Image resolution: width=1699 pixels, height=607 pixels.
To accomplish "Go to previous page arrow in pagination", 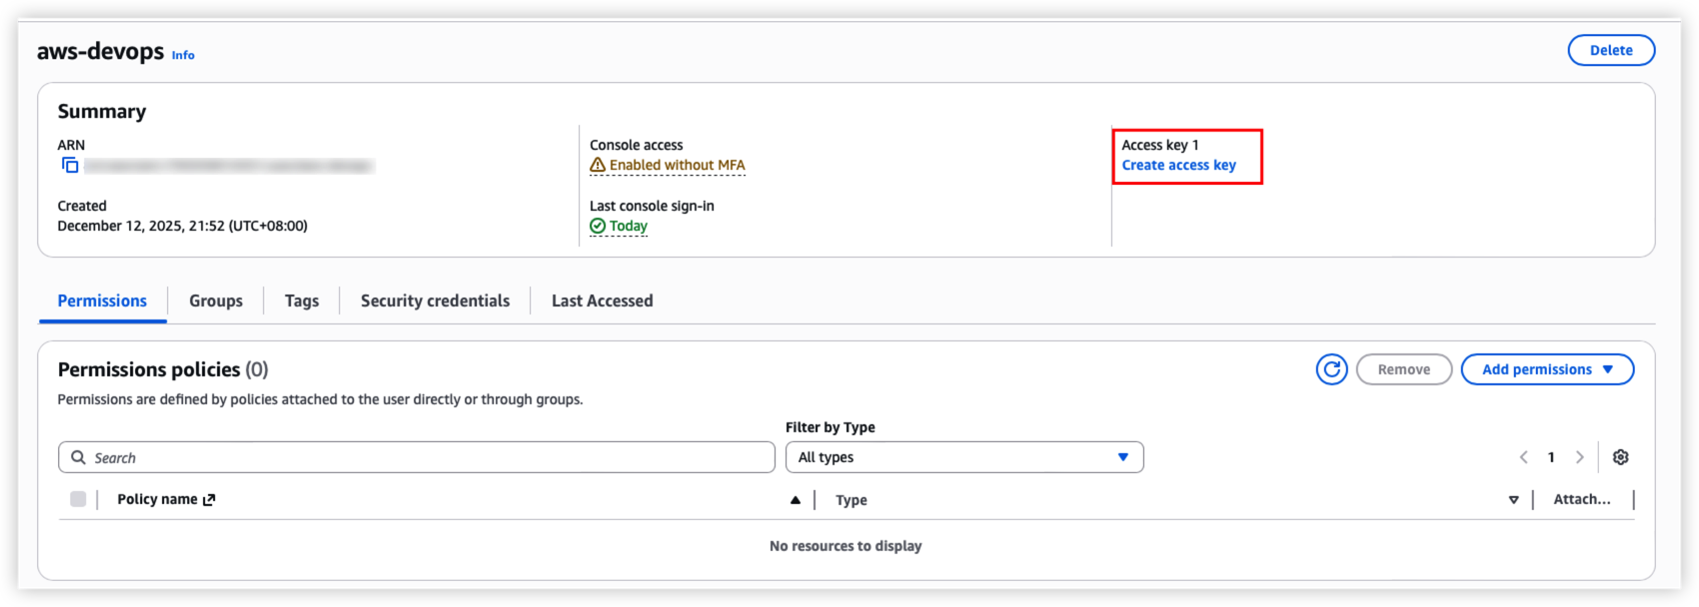I will [x=1523, y=457].
